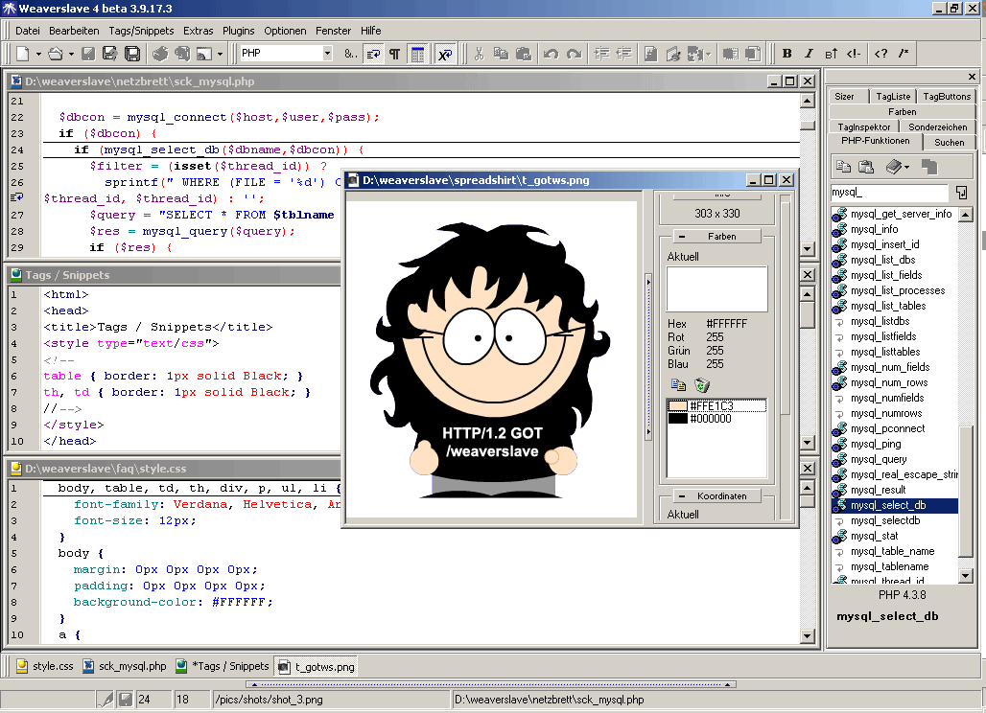Click the Italic formatting toolbar button
Screen dimensions: 986x713
[x=809, y=55]
